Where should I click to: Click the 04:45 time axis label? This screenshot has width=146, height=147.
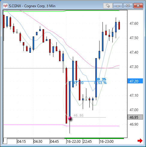(x=54, y=142)
